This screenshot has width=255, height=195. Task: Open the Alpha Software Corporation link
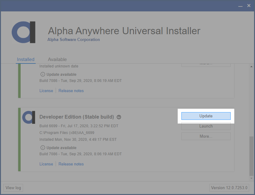click(74, 39)
